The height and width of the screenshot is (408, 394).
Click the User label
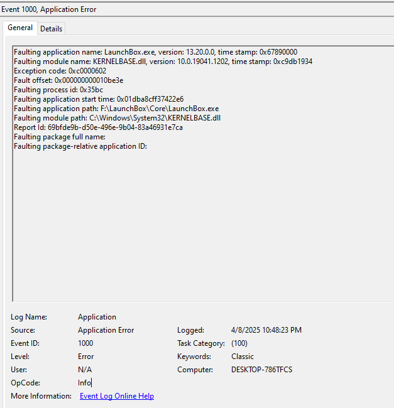pos(18,370)
